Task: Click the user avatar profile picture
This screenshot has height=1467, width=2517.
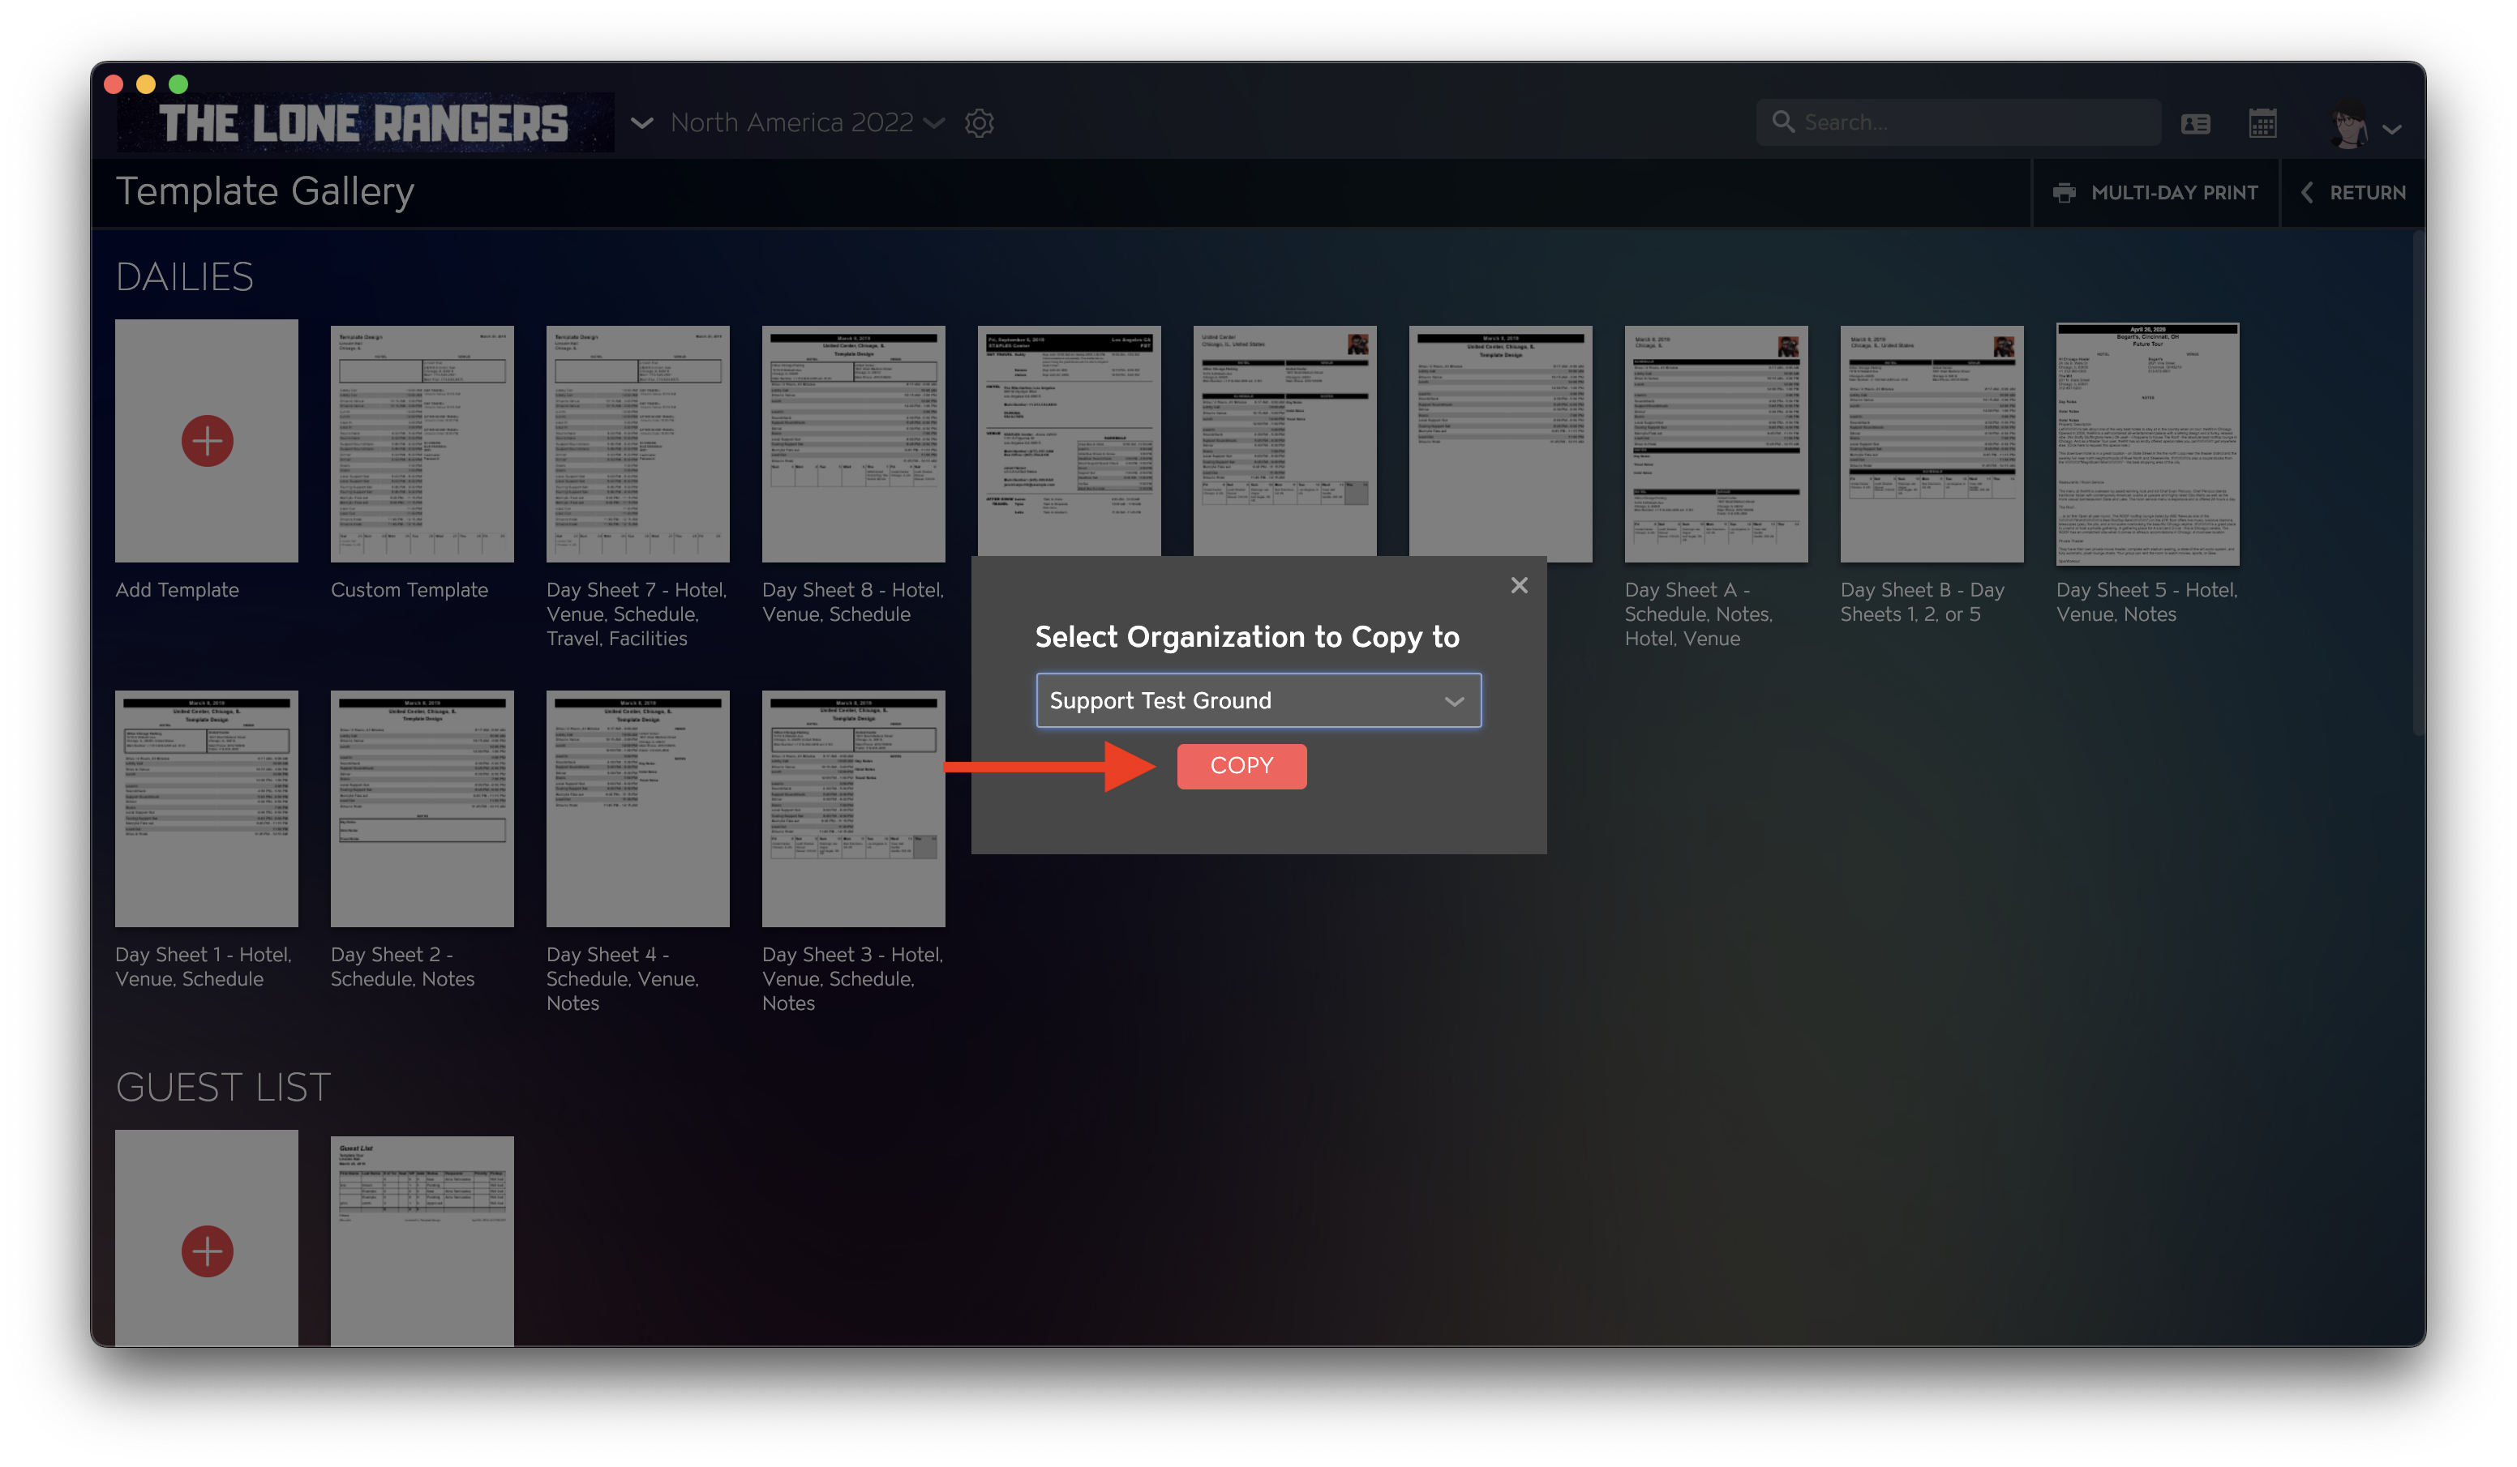Action: 2349,125
